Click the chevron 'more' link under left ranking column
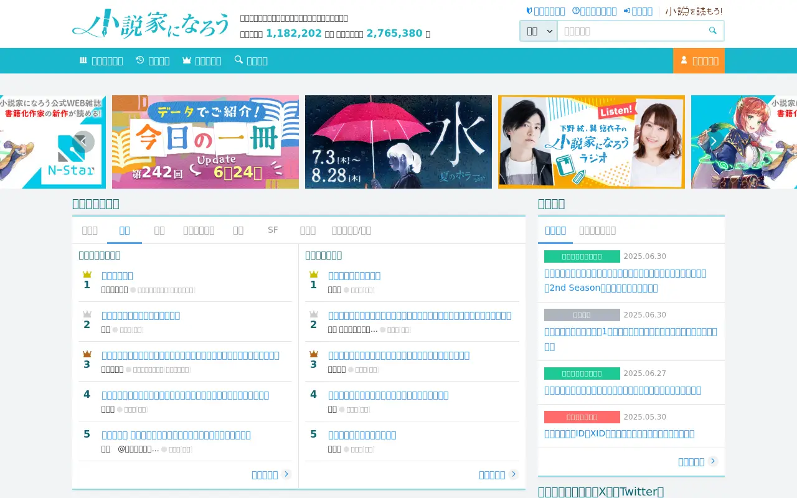797x498 pixels. (271, 474)
